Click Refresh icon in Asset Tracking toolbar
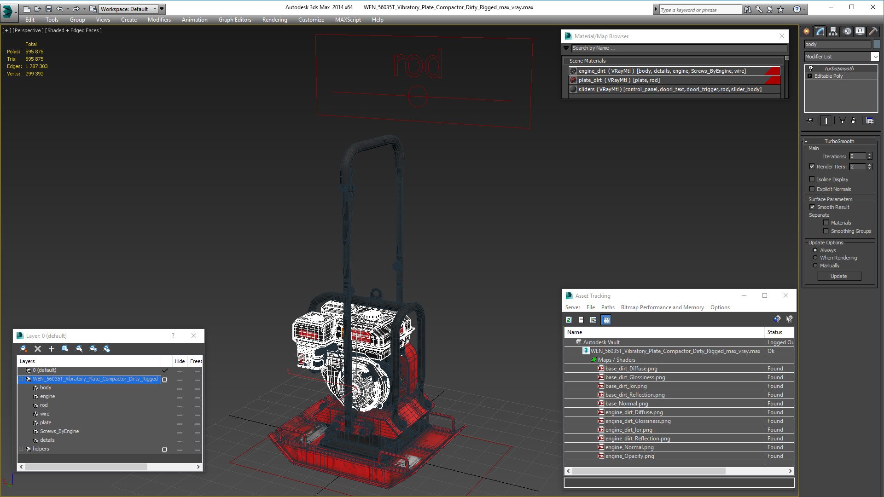This screenshot has width=884, height=497. pos(569,320)
